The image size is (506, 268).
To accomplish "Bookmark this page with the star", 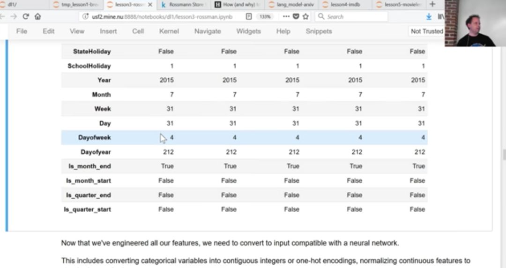I will [305, 16].
